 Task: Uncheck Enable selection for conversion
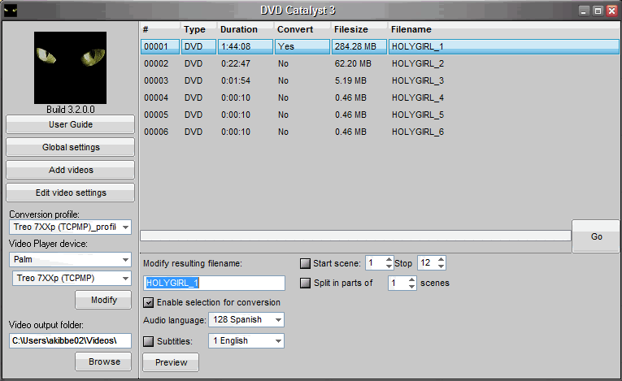point(149,303)
